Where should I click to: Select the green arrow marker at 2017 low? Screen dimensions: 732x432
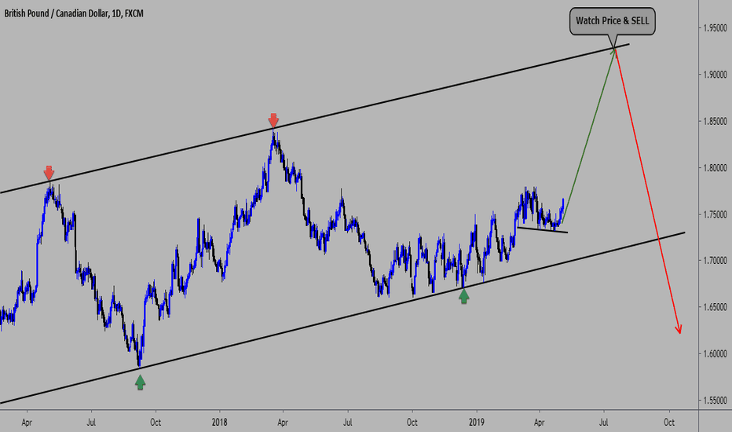click(x=140, y=383)
